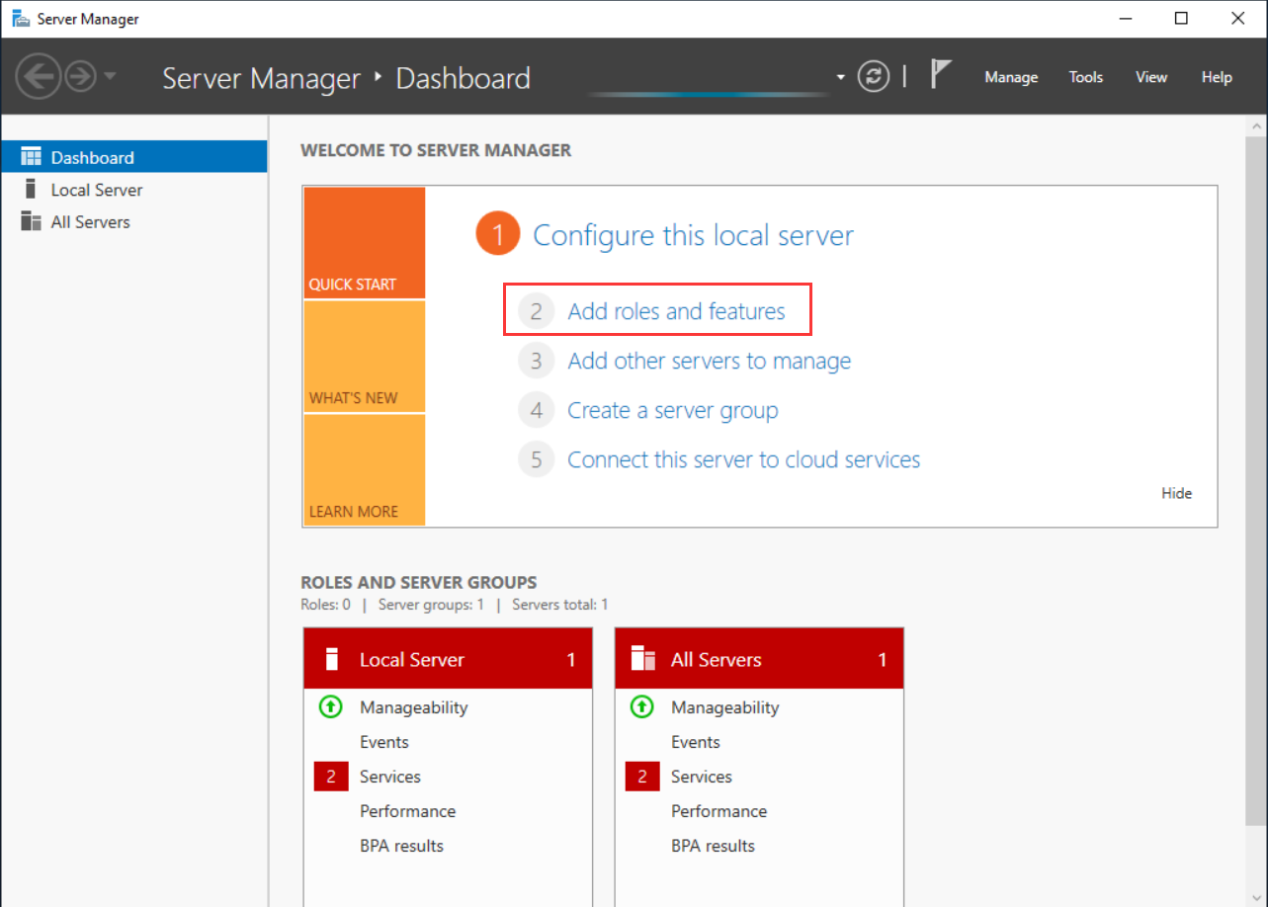This screenshot has width=1268, height=907.
Task: Click the red Services alert badge in All Servers
Action: pos(642,777)
